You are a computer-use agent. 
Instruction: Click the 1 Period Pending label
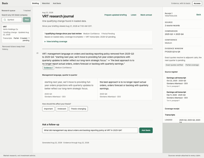pos(108,34)
